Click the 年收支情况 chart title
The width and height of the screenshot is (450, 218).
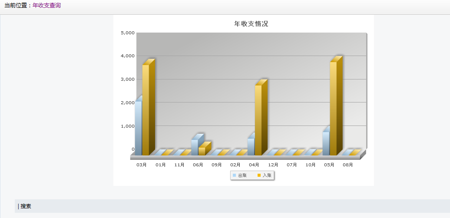click(251, 24)
